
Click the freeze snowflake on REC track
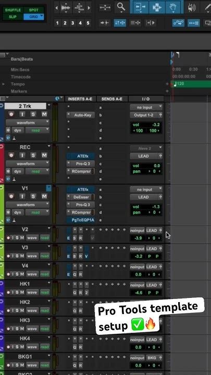pos(8,171)
